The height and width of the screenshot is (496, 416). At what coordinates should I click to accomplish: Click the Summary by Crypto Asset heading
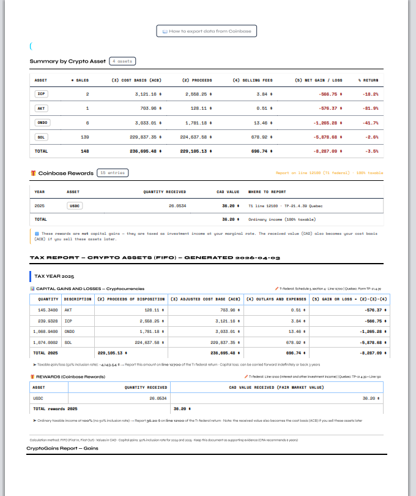[x=67, y=61]
